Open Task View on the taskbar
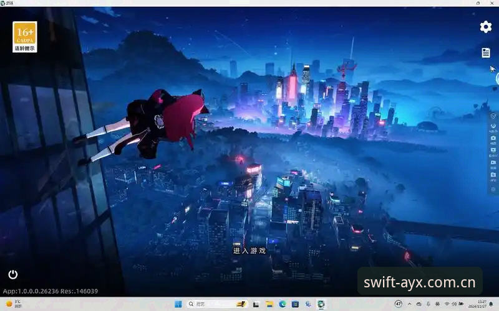Image resolution: width=499 pixels, height=311 pixels. (256, 304)
